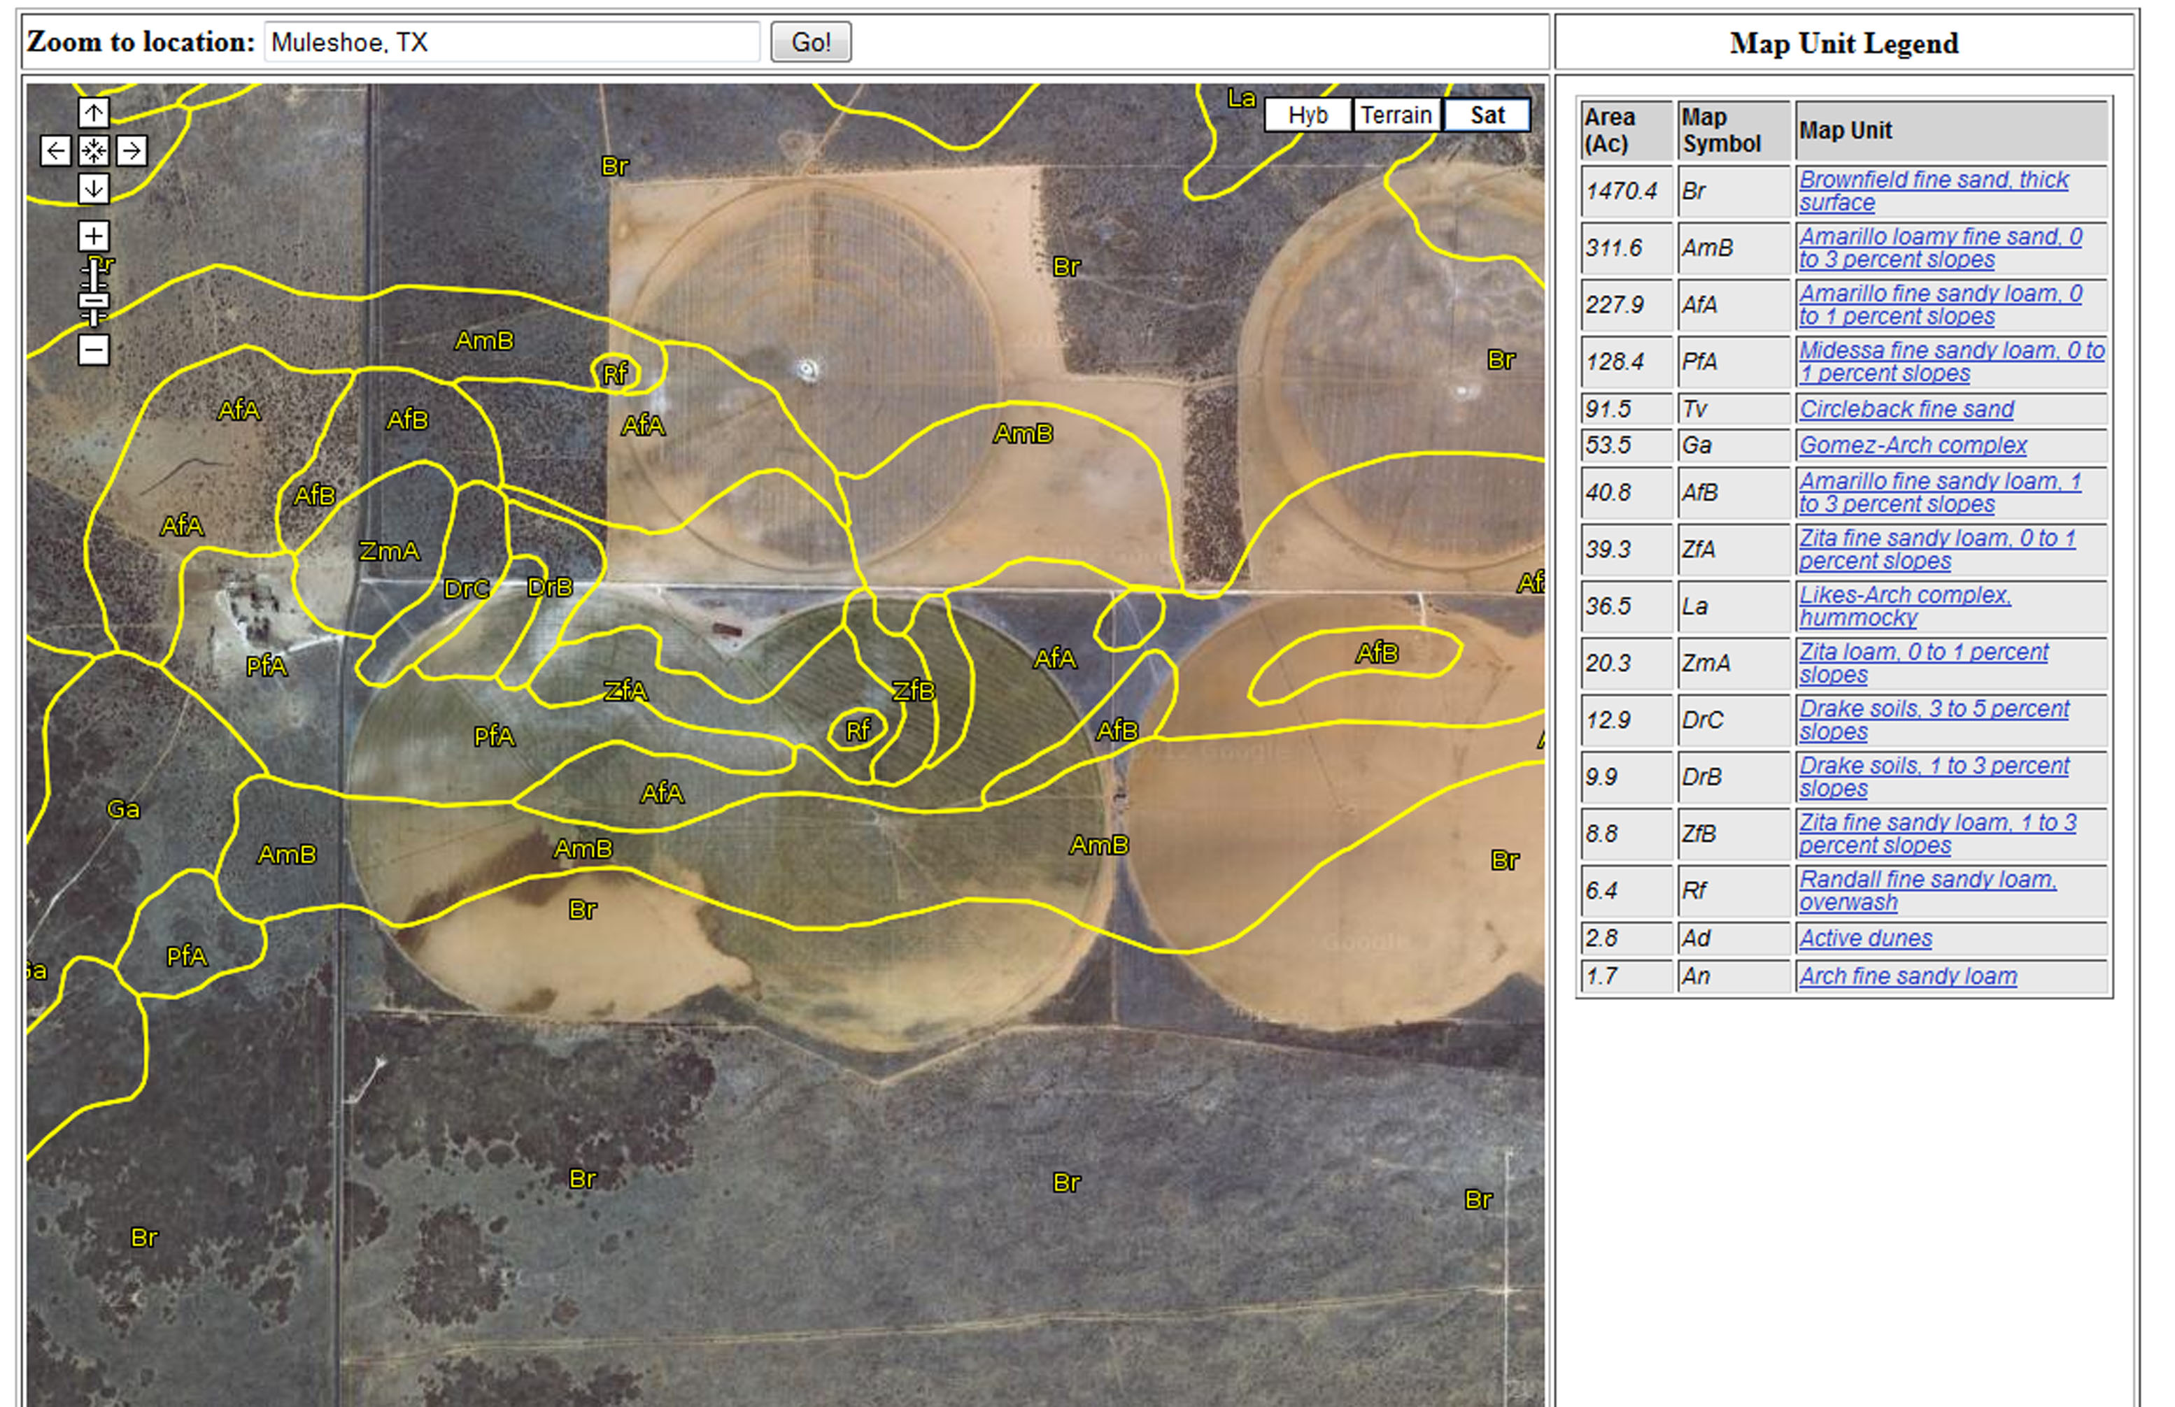Open the Arch fine sandy loam link

click(1907, 977)
